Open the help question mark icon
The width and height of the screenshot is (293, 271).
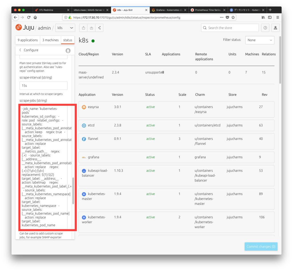coord(265,28)
